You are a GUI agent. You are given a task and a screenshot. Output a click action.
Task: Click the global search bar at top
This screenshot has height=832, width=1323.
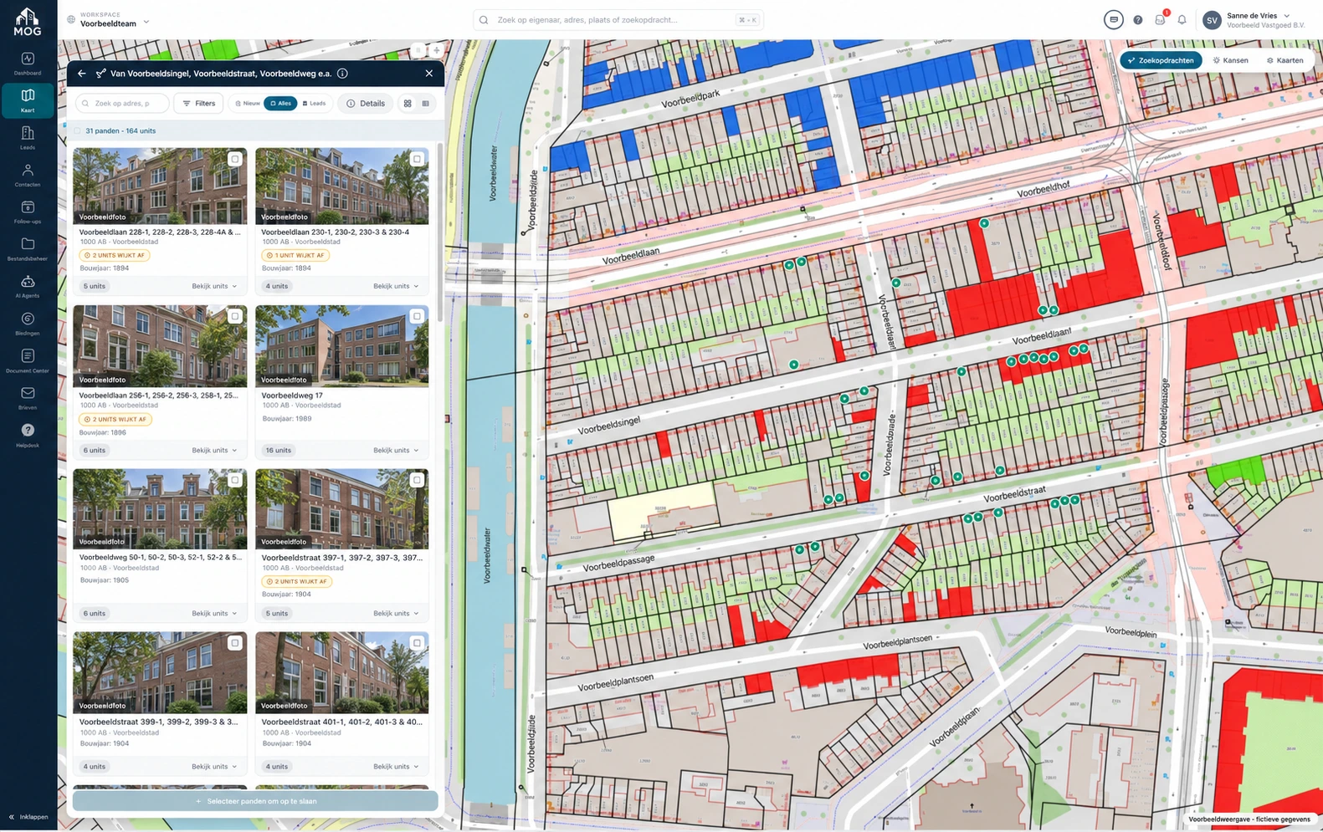618,20
